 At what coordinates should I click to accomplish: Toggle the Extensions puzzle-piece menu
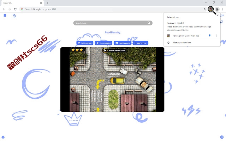pos(217,10)
